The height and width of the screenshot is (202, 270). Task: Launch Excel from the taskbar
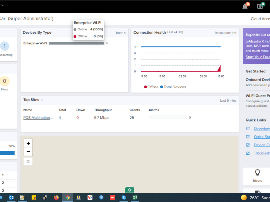pos(135,197)
